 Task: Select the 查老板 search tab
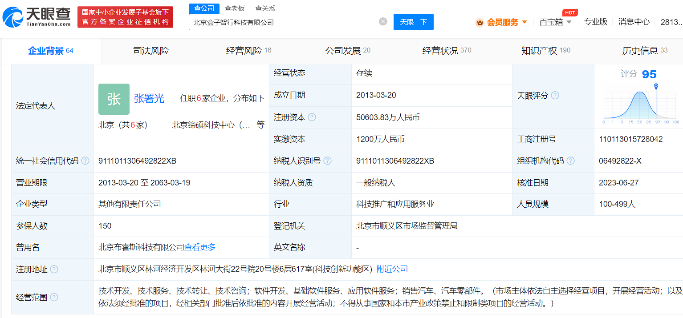click(x=235, y=8)
